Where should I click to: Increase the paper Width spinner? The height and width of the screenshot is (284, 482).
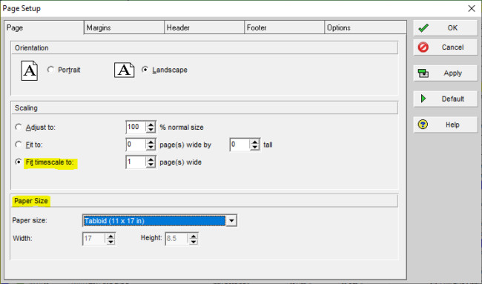[x=110, y=236]
